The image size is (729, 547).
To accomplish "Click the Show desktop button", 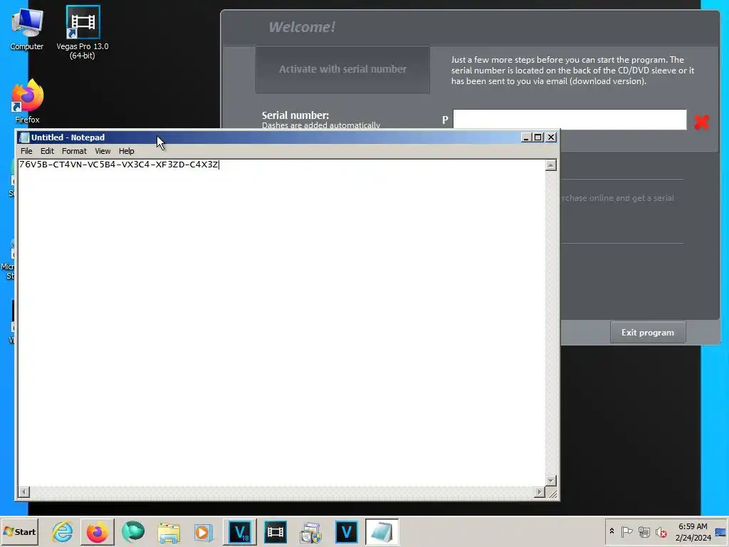I will click(x=721, y=531).
